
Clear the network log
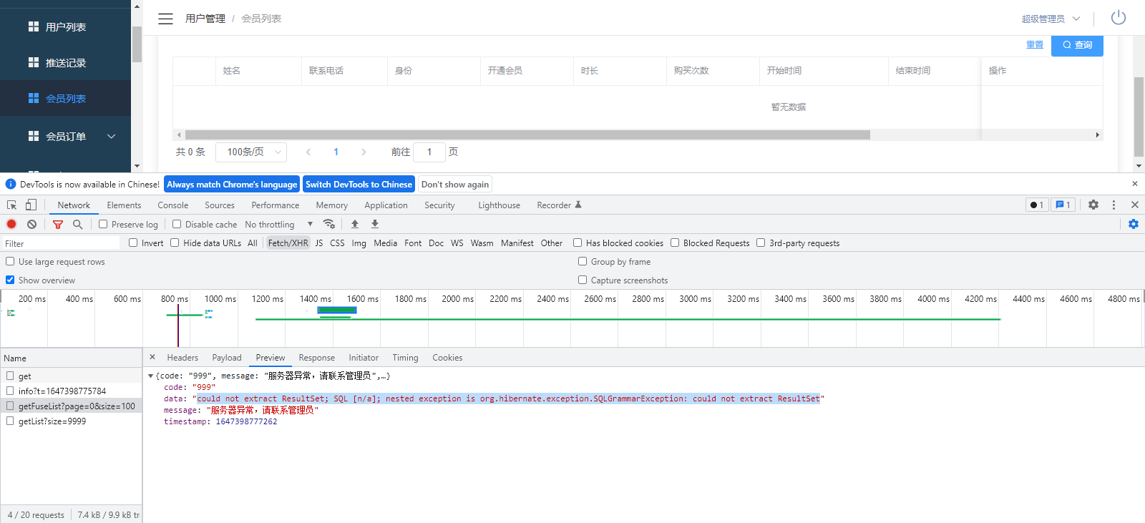(31, 224)
